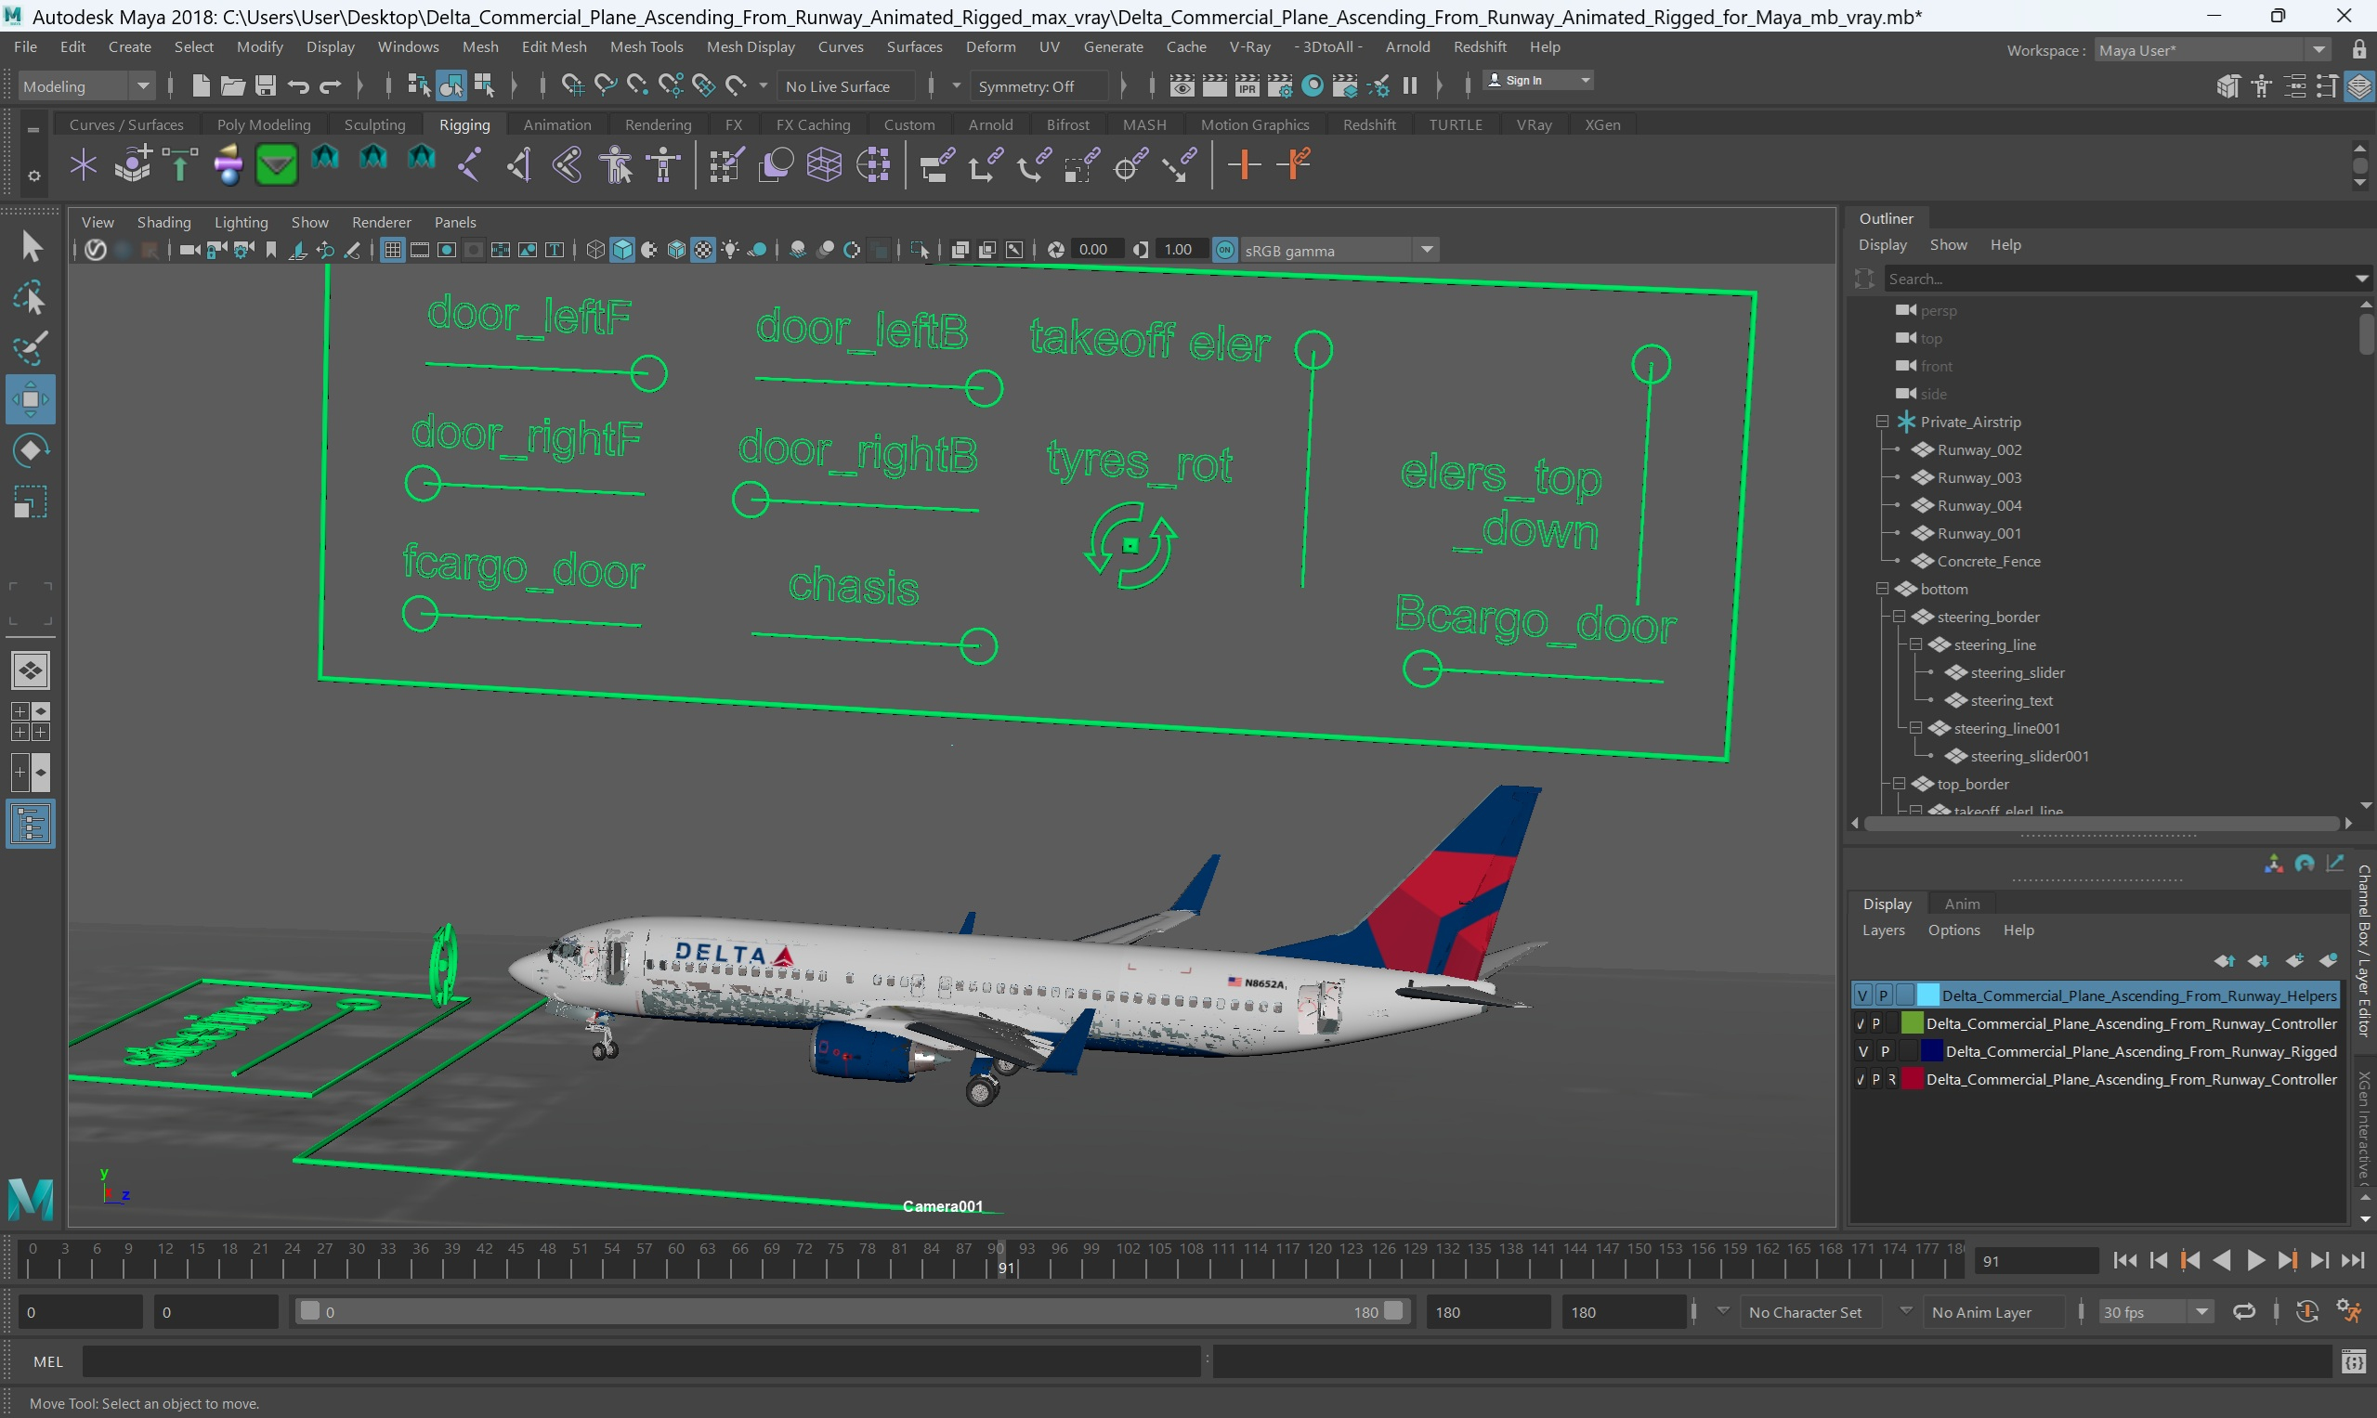Click the Create Lattice shelf icon
2377x1418 pixels.
pos(824,165)
